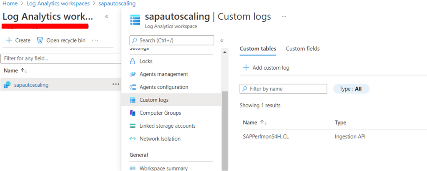Click the Agents configuration icon

click(133, 87)
